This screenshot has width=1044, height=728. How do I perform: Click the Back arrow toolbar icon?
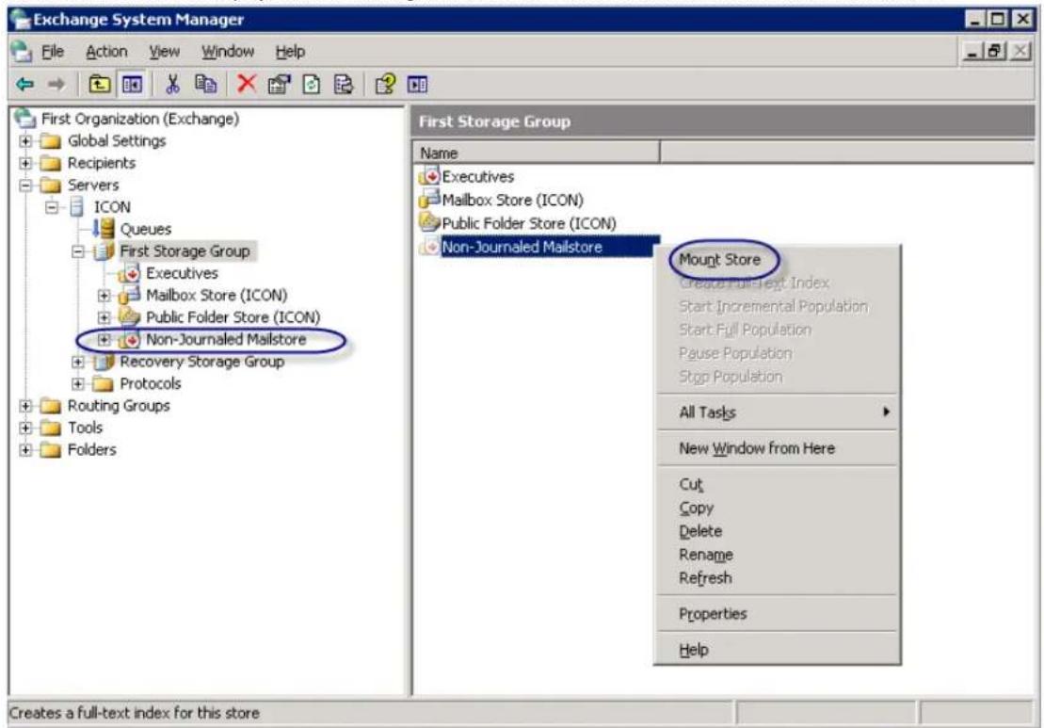24,85
